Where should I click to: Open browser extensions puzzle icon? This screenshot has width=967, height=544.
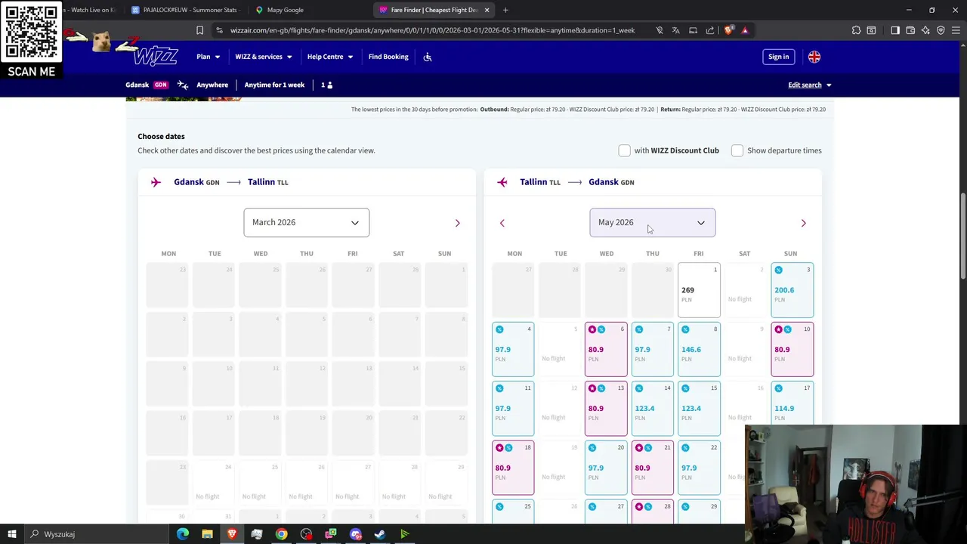856,30
